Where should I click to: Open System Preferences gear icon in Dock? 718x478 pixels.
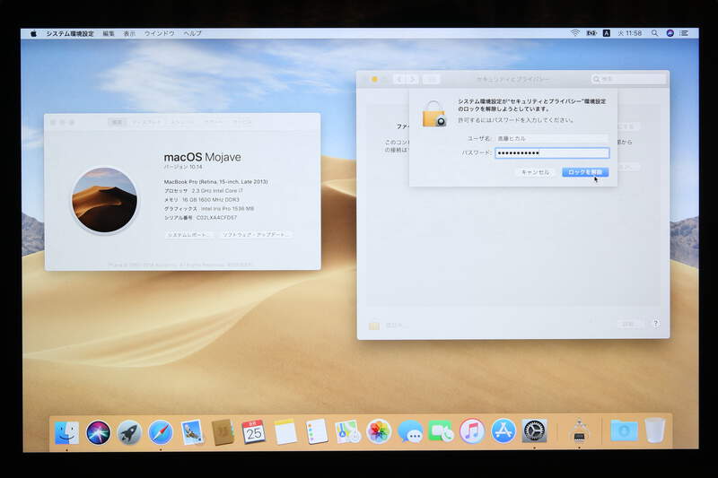(534, 430)
